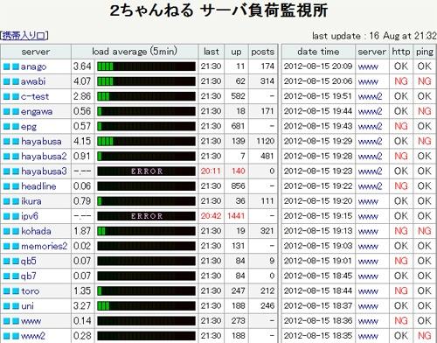Click the first blue square icon beside ipv6
This screenshot has height=343, width=437.
[x=6, y=216]
